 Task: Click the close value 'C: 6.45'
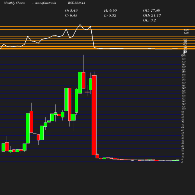pyautogui.click(x=71, y=15)
